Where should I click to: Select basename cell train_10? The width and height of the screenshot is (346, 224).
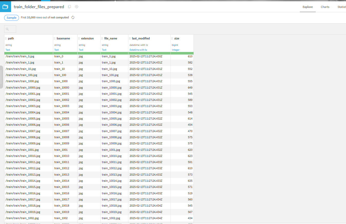[x=65, y=69]
